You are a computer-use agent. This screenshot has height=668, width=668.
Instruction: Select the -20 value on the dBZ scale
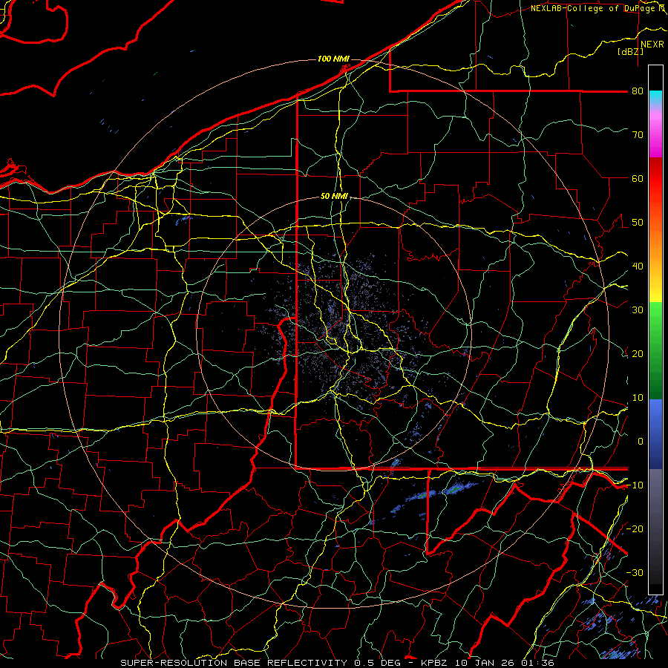coord(635,529)
